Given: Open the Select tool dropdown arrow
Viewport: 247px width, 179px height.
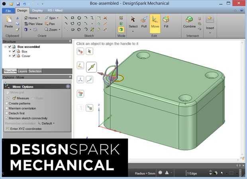Looking at the screenshot, I should tap(133, 31).
